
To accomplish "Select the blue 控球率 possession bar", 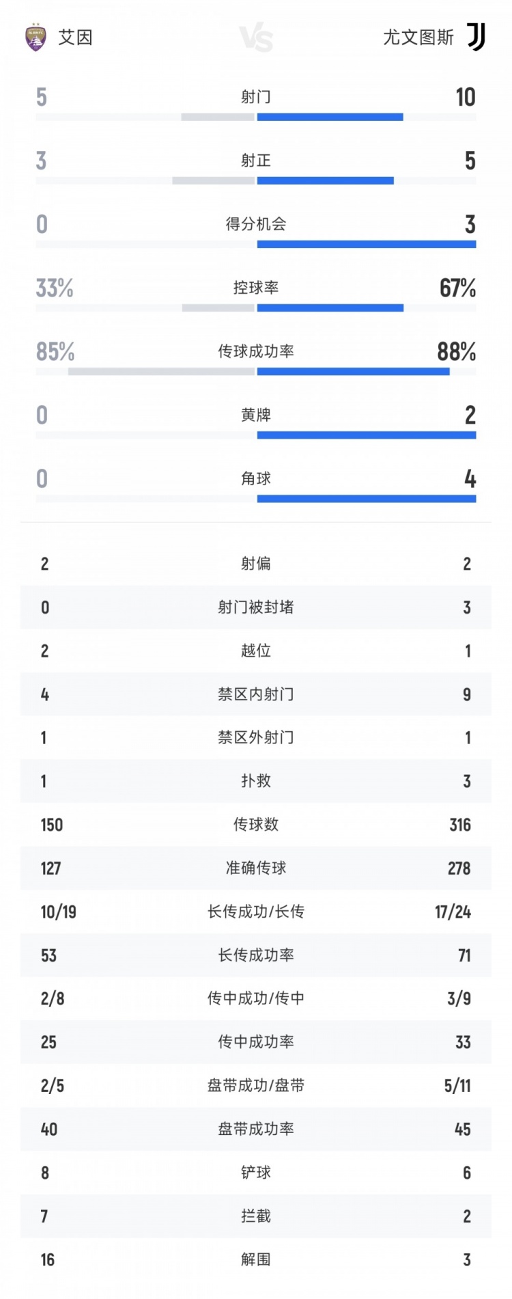I will (330, 308).
